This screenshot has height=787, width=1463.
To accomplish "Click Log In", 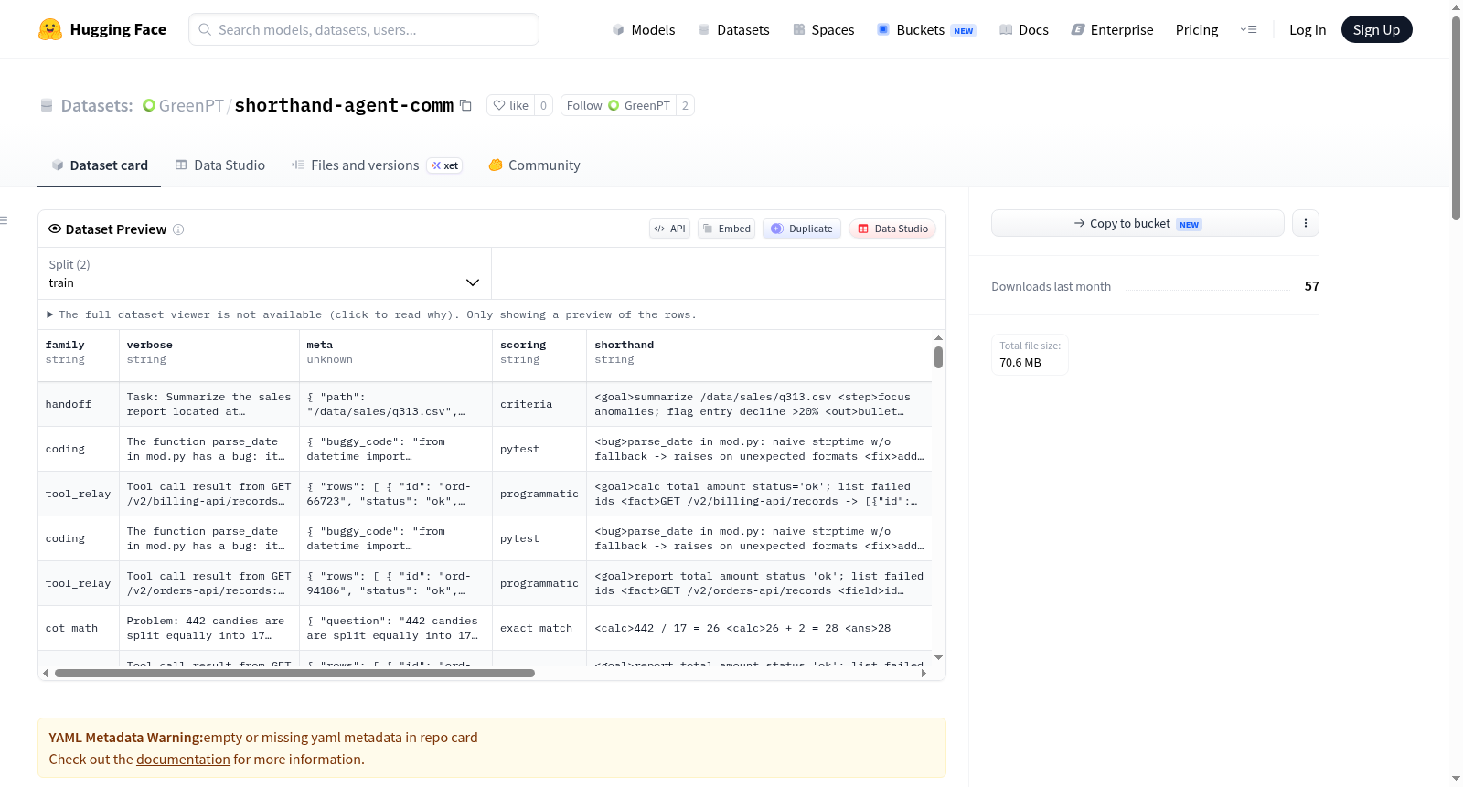I will point(1308,29).
